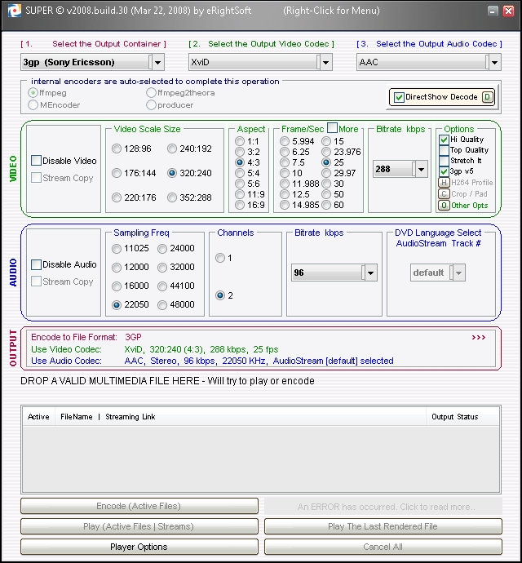Screen dimensions: 522x563
Task: Enable Disable Video checkbox
Action: coord(36,161)
